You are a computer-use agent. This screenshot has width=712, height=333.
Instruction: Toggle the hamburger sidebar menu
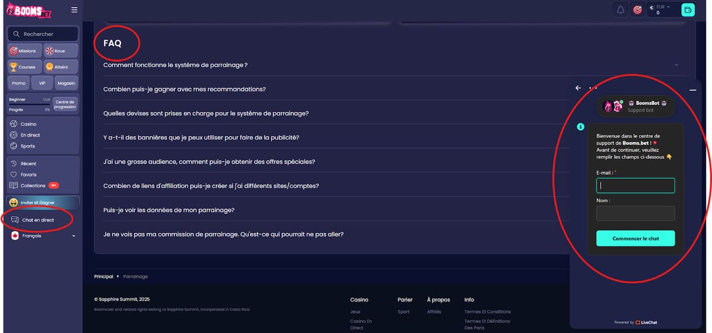point(74,9)
